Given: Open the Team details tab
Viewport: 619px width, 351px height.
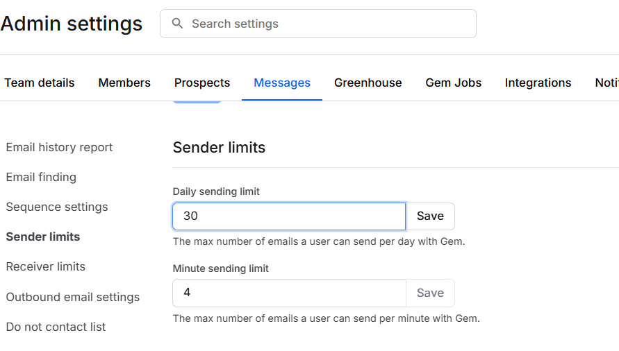Looking at the screenshot, I should click(40, 83).
